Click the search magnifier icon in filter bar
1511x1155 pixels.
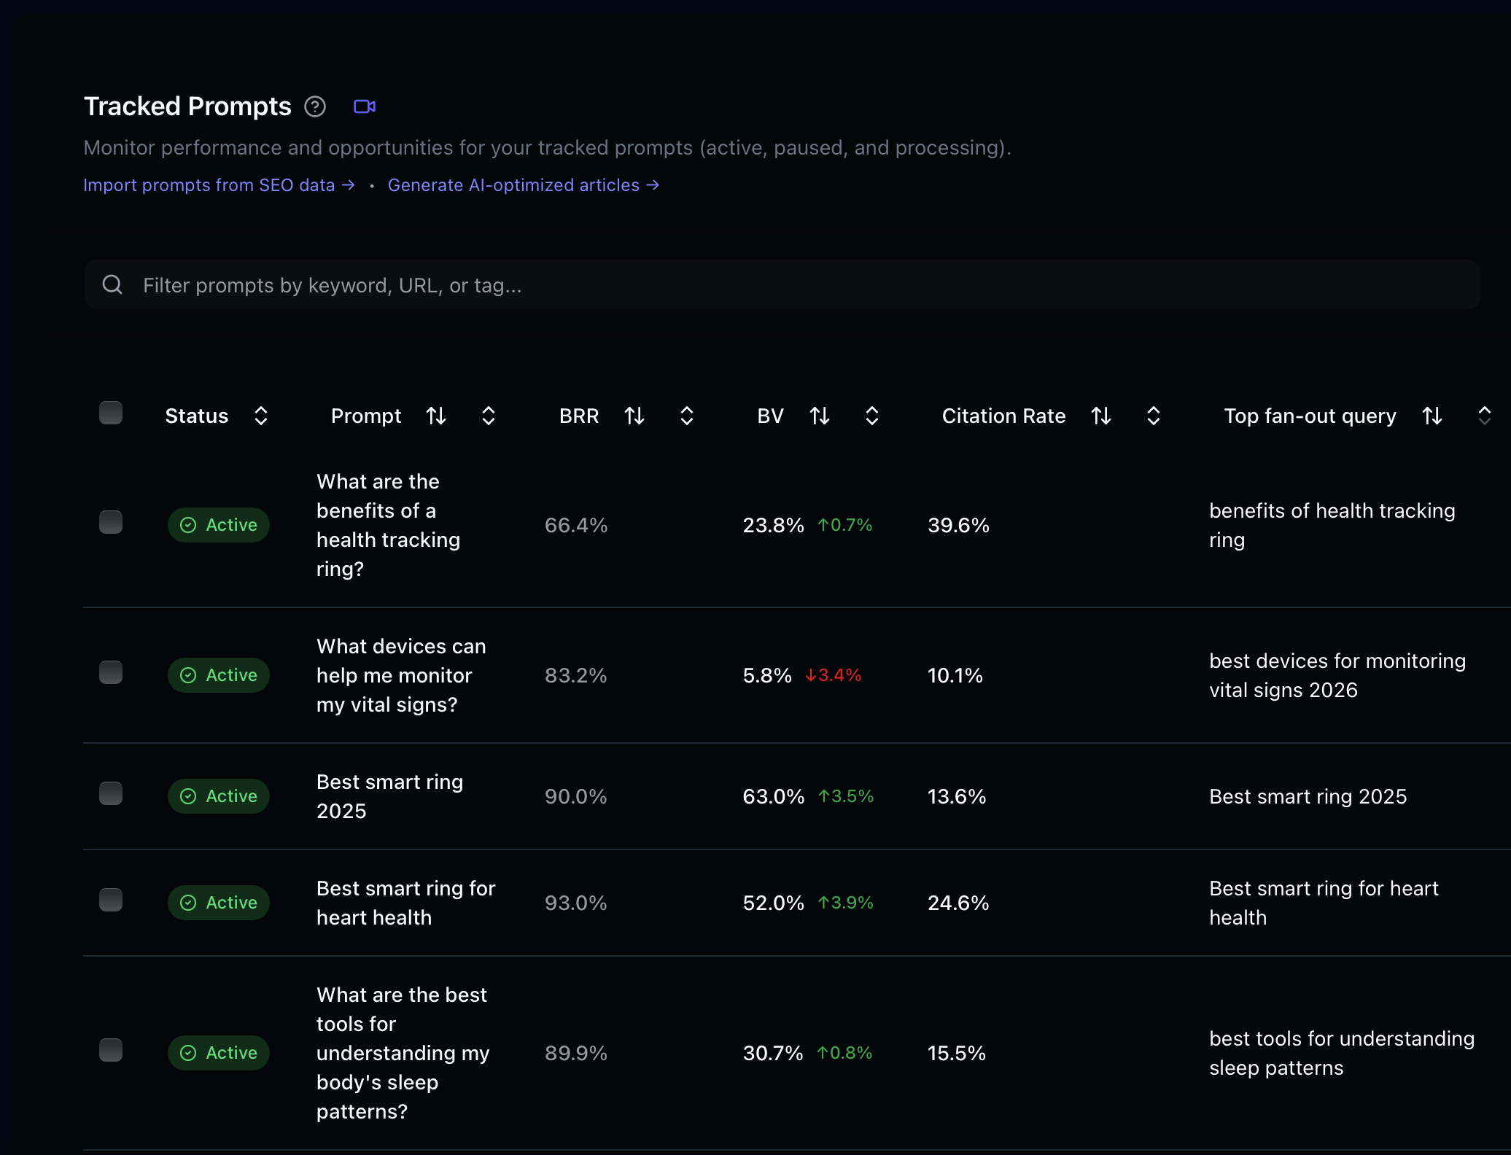tap(112, 284)
